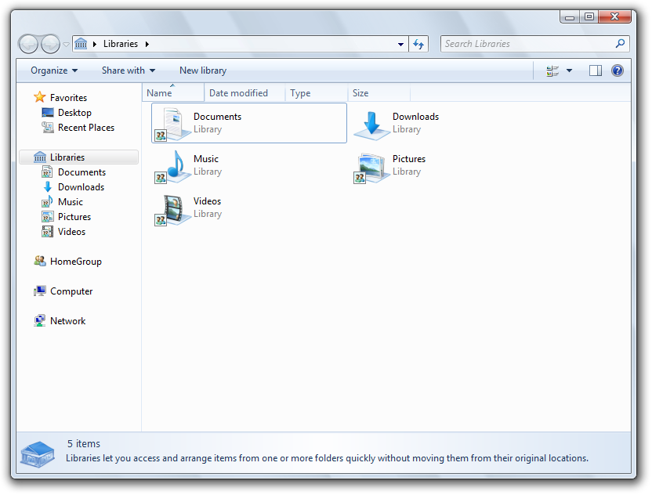The image size is (652, 495).
Task: Expand the change view options arrow
Action: click(x=570, y=70)
